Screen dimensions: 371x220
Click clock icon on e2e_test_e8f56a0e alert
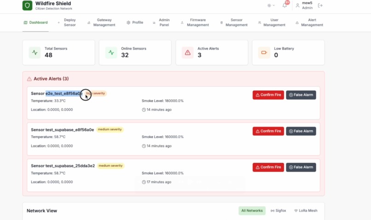tap(144, 110)
